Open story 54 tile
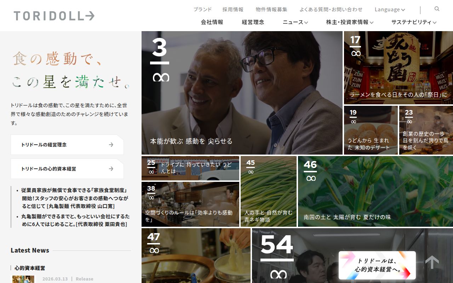Screen dimensions: 453x283 (x=352, y=255)
